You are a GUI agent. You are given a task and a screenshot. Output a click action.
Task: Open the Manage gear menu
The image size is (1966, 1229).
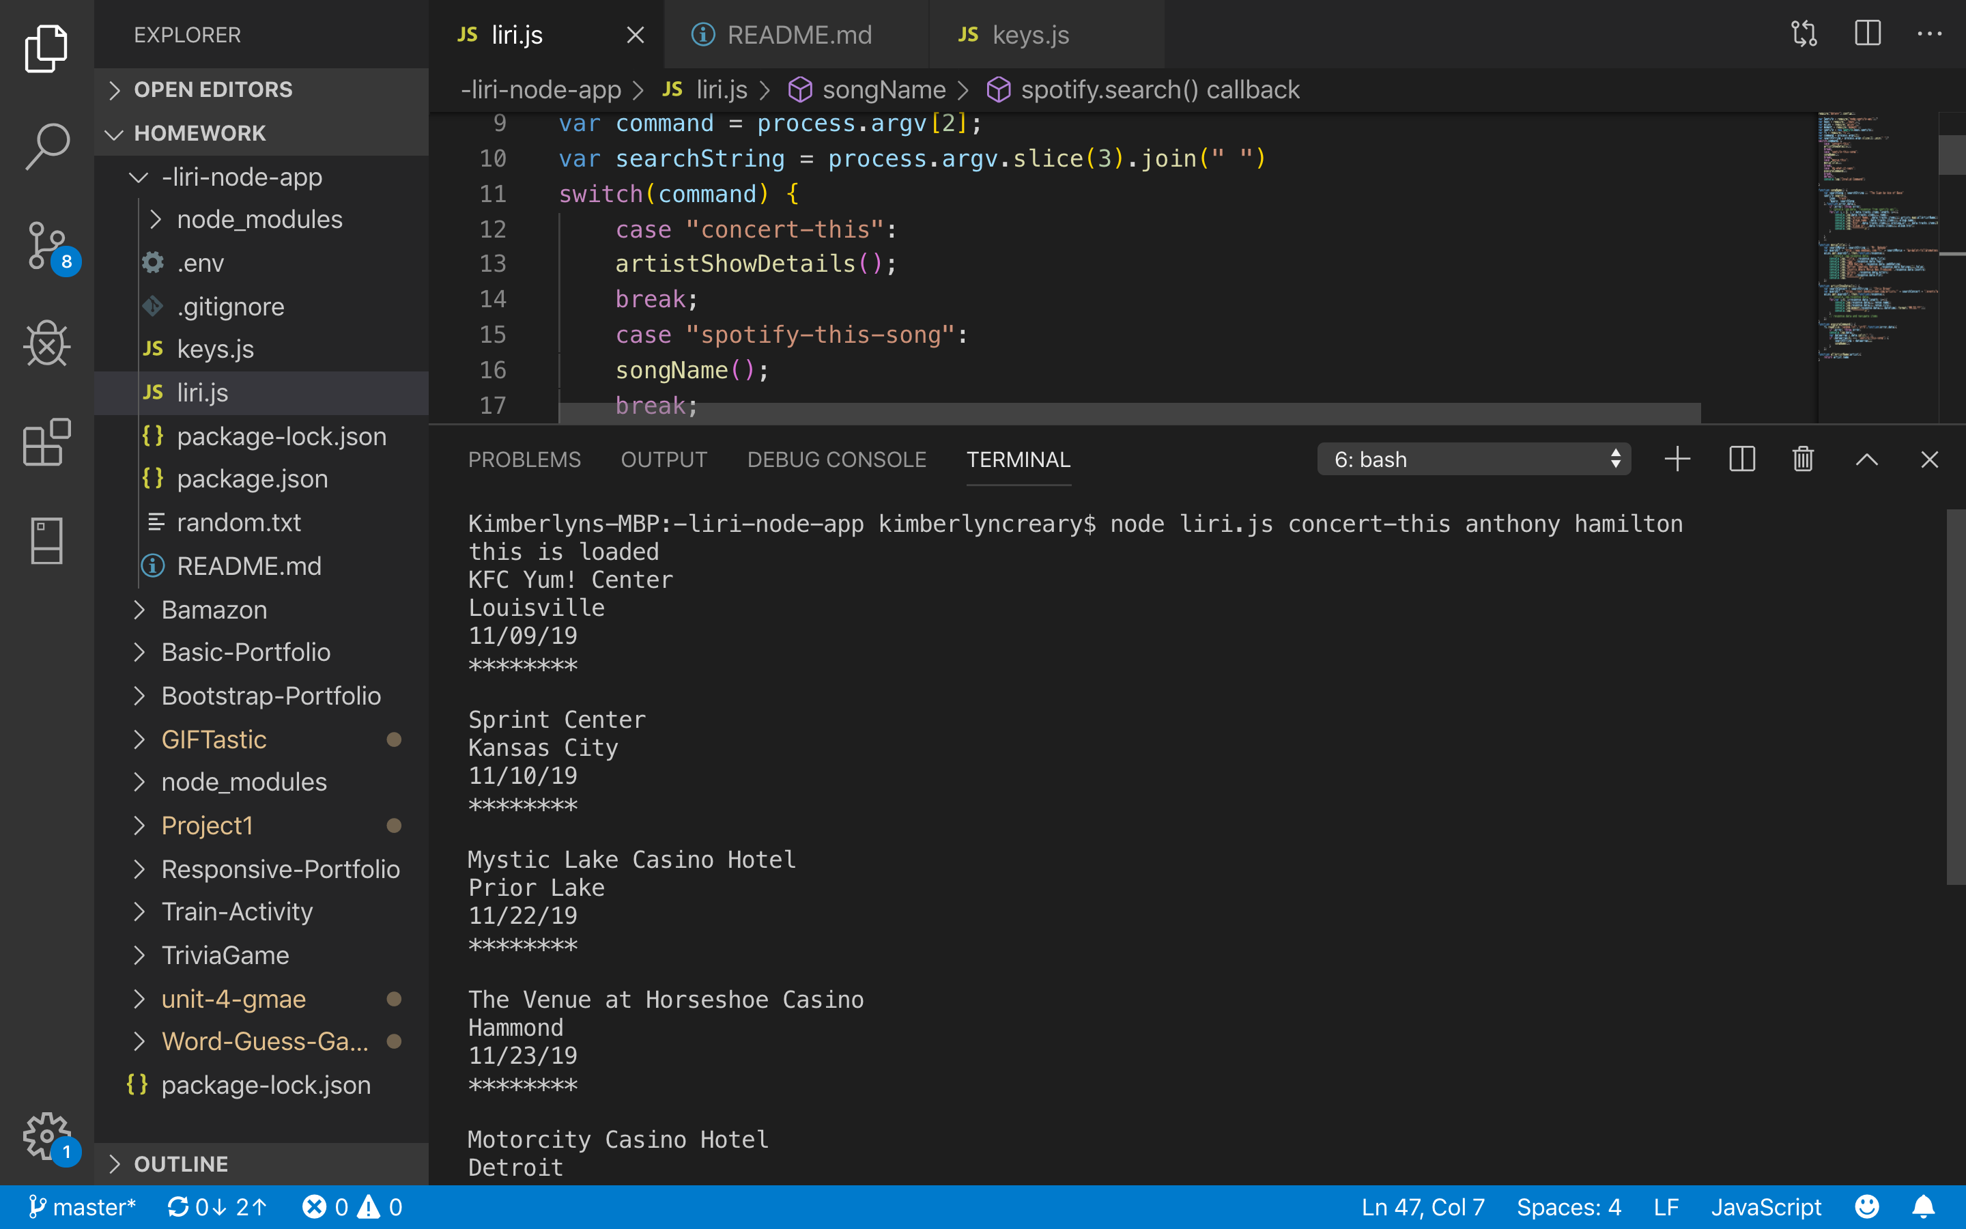coord(46,1137)
